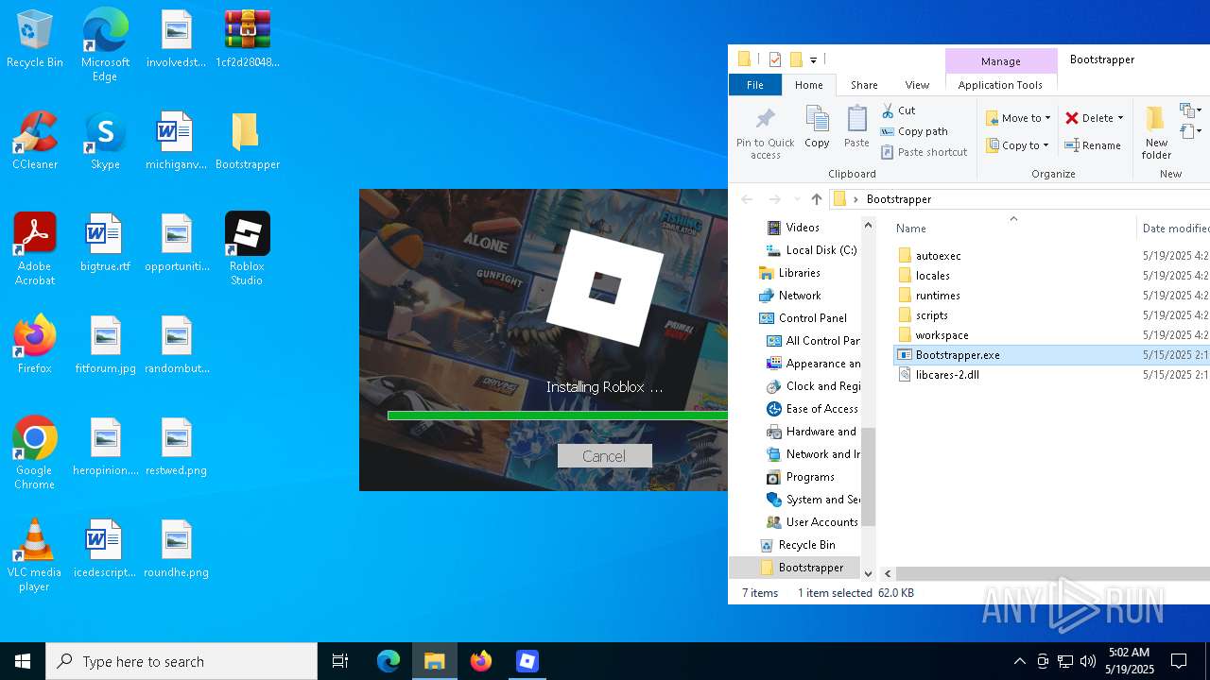Cancel the Roblox installation
The width and height of the screenshot is (1210, 680).
point(604,456)
